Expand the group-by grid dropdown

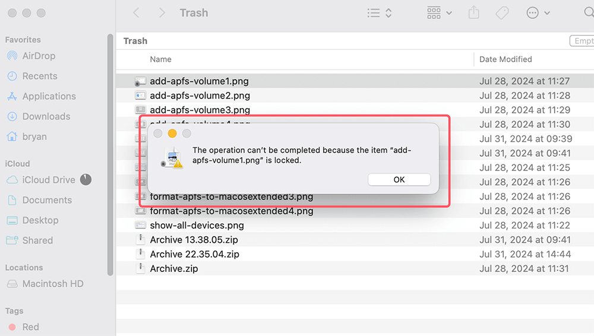[x=440, y=12]
